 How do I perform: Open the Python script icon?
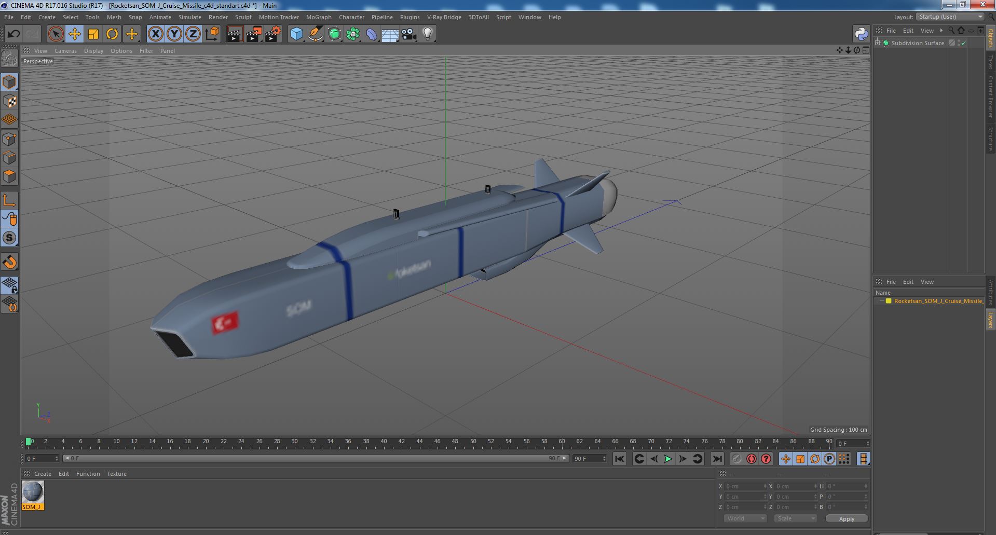click(x=861, y=34)
